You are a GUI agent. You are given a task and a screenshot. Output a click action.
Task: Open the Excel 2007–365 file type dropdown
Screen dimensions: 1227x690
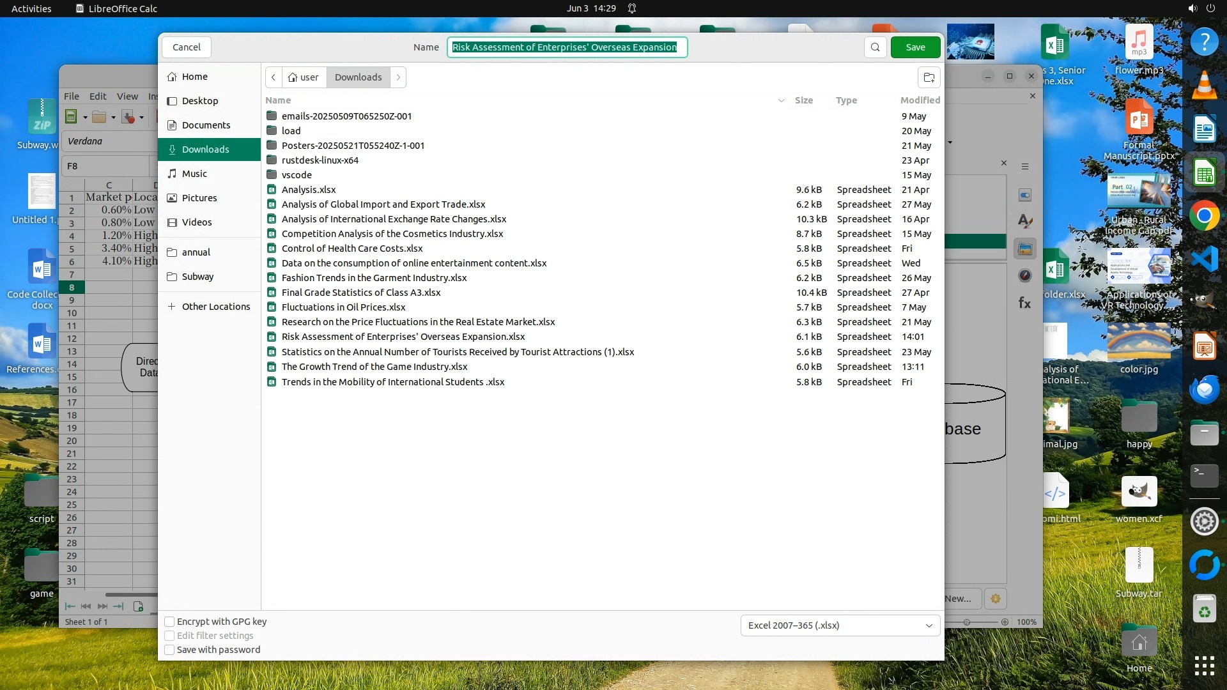click(x=840, y=625)
